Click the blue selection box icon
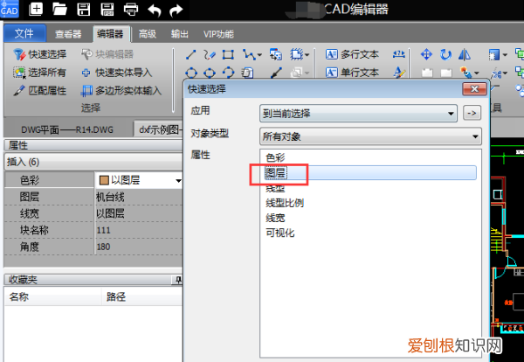The height and width of the screenshot is (362, 524). coord(493,54)
